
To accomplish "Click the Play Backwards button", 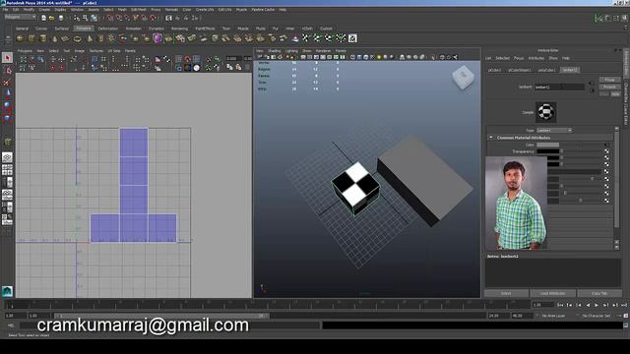I will pyautogui.click(x=588, y=305).
